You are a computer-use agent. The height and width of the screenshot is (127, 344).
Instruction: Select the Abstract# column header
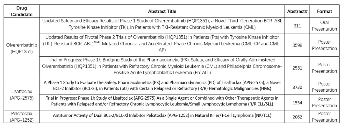(x=297, y=11)
